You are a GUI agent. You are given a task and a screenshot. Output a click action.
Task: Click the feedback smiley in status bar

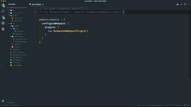coord(185,105)
